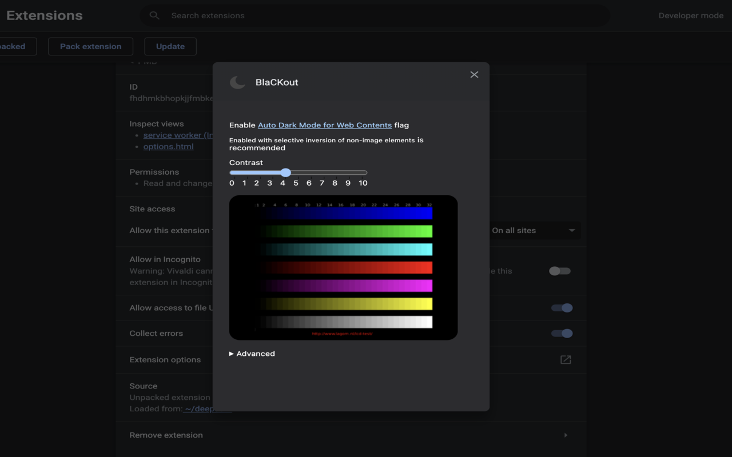Click the Contrast slider handle
732x457 pixels.
286,173
